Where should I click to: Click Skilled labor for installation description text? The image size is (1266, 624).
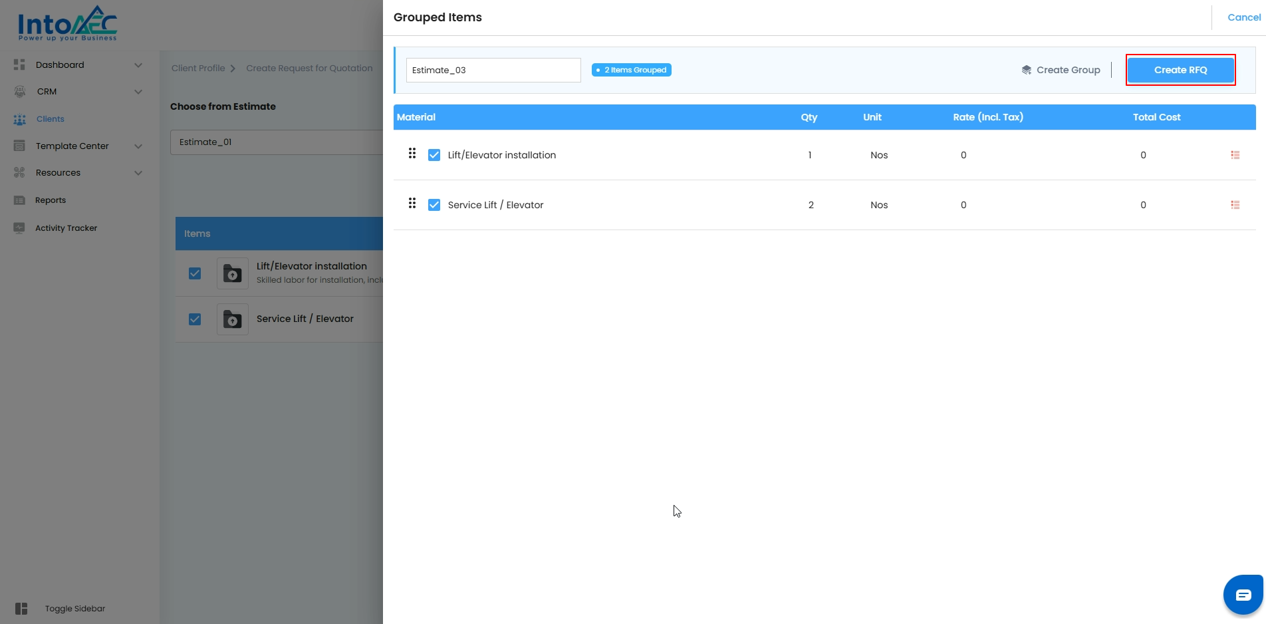tap(320, 280)
